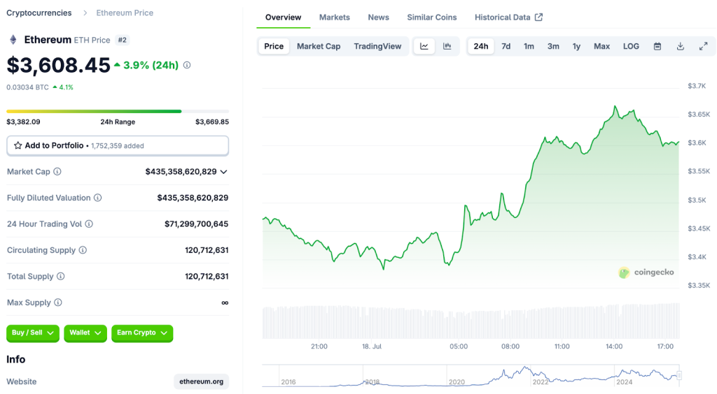Click the price chart near the $3.65K peak

[x=615, y=107]
